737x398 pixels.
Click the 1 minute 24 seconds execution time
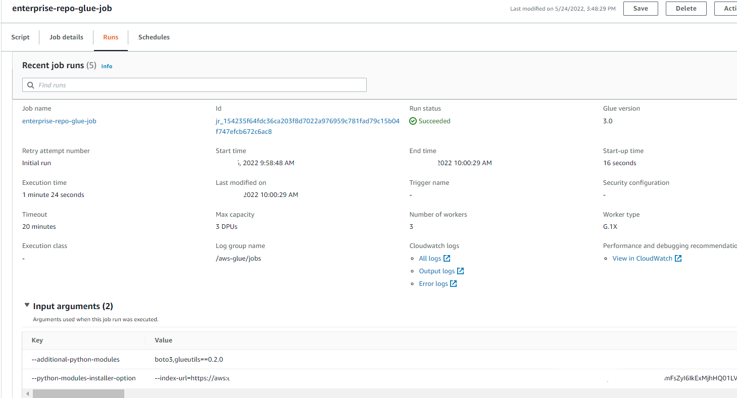53,195
